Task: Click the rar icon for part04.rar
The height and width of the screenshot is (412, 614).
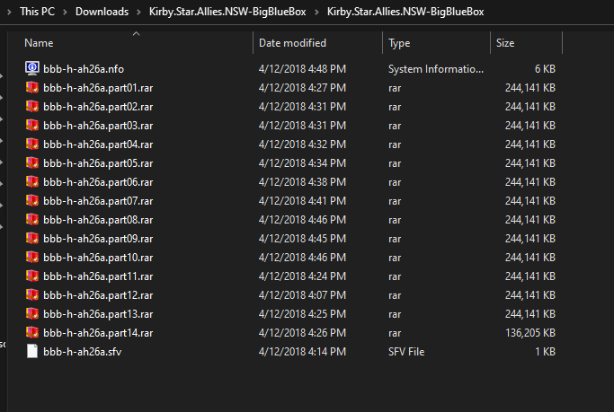Action: tap(32, 144)
